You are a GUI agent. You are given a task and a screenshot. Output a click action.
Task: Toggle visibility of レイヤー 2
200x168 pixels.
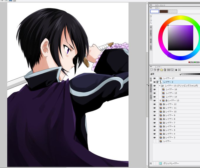(x=154, y=82)
